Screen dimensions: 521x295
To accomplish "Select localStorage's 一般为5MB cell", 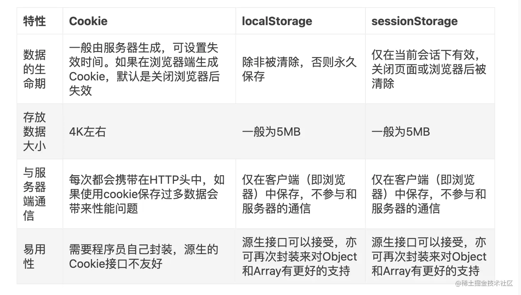I will tap(300, 131).
